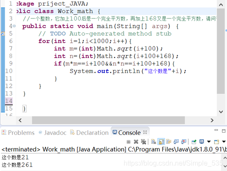Click the editor vertical scrollbar thumb
227x171 pixels.
click(221, 51)
